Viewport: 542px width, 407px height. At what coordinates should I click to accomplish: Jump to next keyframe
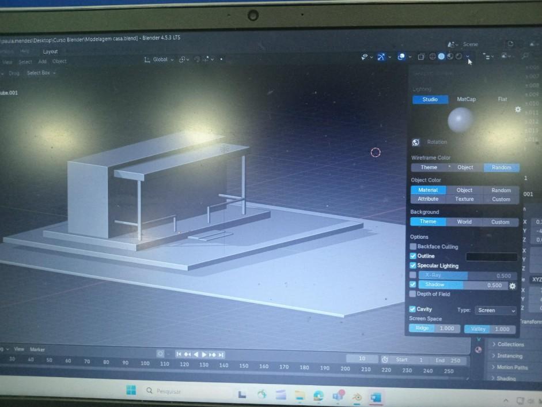coord(212,355)
